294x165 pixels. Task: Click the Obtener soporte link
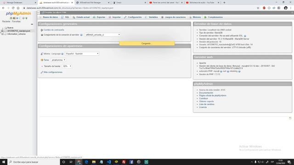click(206, 101)
